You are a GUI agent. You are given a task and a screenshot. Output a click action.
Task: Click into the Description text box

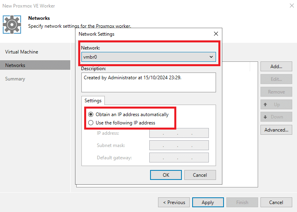point(148,82)
